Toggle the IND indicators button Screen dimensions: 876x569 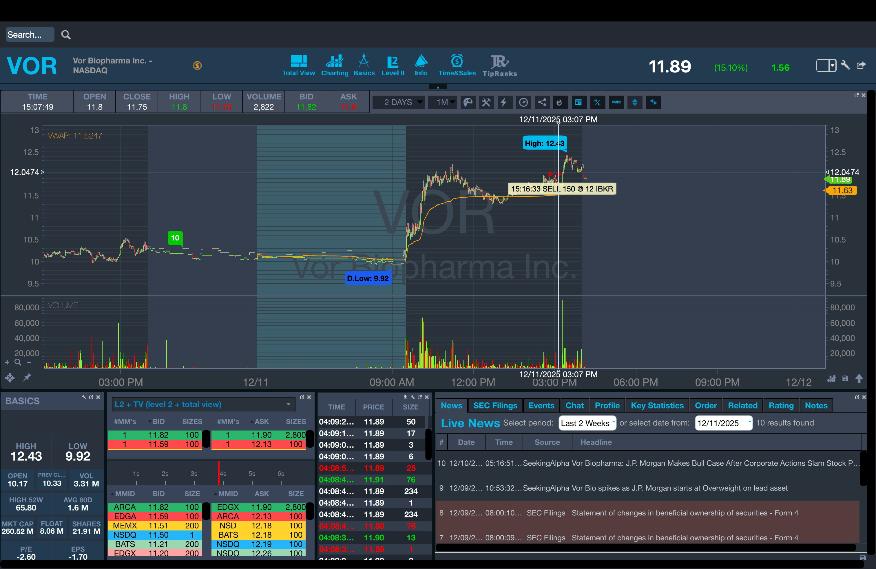point(616,102)
